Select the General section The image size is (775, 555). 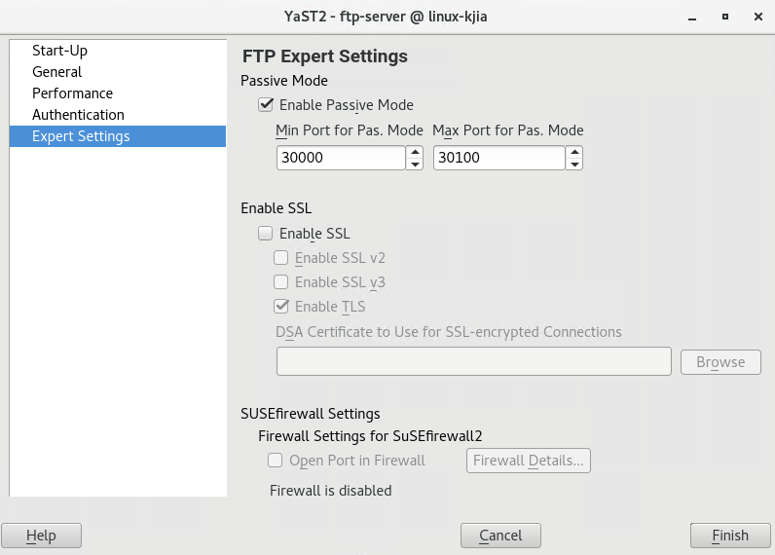[x=56, y=72]
